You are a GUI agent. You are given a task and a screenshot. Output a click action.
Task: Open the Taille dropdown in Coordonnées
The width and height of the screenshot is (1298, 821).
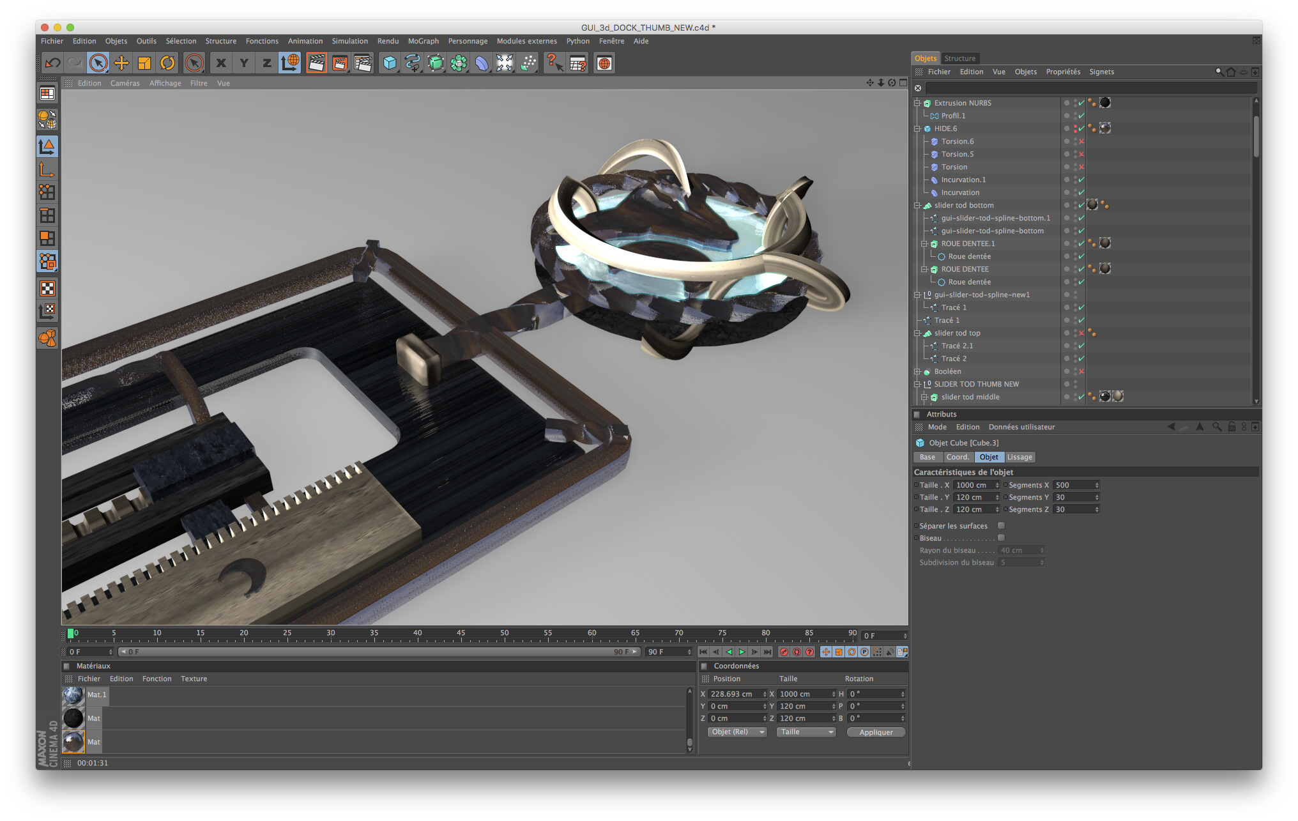[x=806, y=732]
